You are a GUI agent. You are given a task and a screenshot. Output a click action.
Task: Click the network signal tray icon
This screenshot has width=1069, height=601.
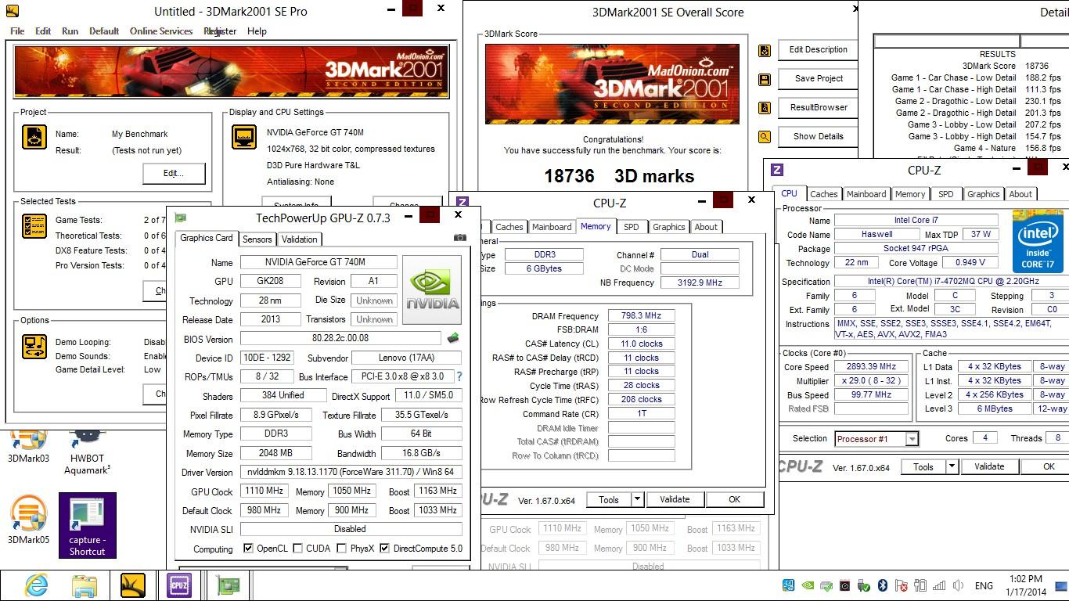[939, 585]
